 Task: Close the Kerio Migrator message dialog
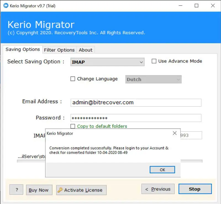coord(175,133)
